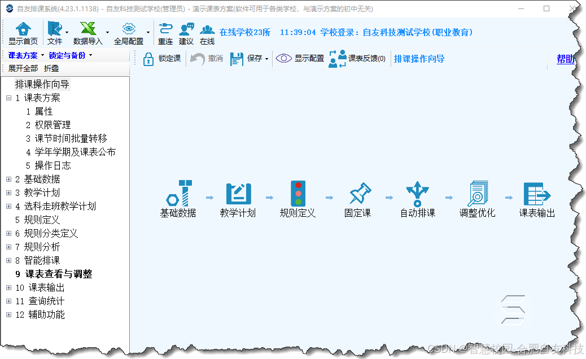This screenshot has width=586, height=359.
Task: Click the 规则定义 traffic light icon
Action: coord(298,193)
